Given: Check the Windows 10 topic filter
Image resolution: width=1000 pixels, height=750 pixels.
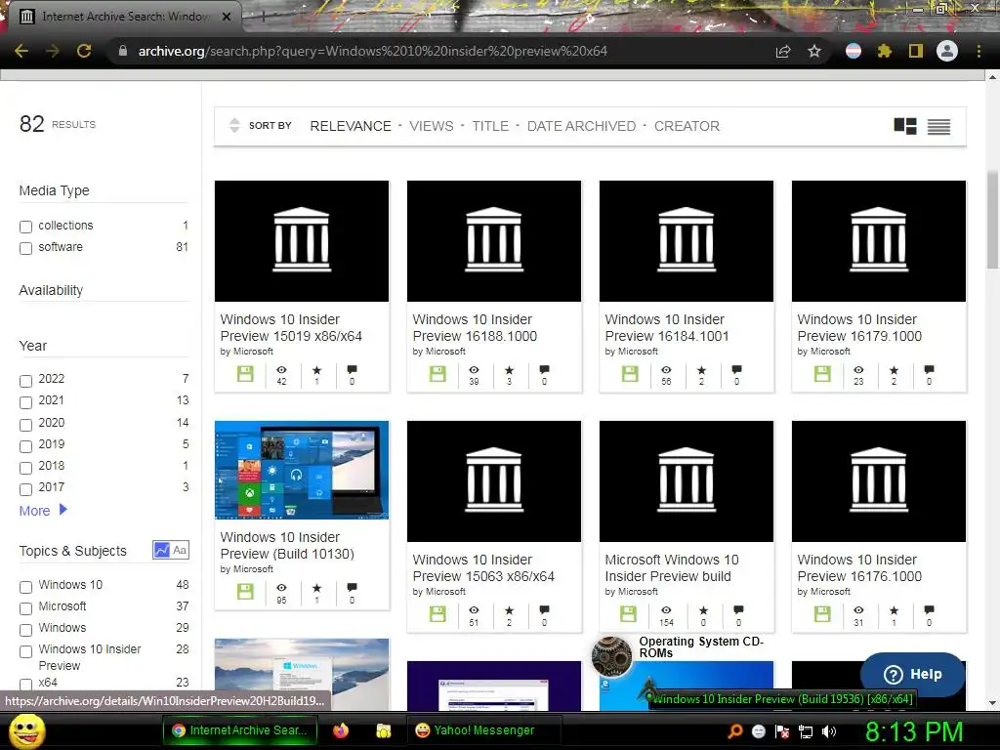Looking at the screenshot, I should [25, 587].
